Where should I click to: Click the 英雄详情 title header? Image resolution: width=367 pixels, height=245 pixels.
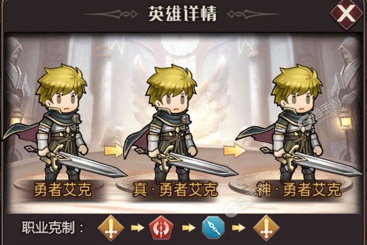183,13
